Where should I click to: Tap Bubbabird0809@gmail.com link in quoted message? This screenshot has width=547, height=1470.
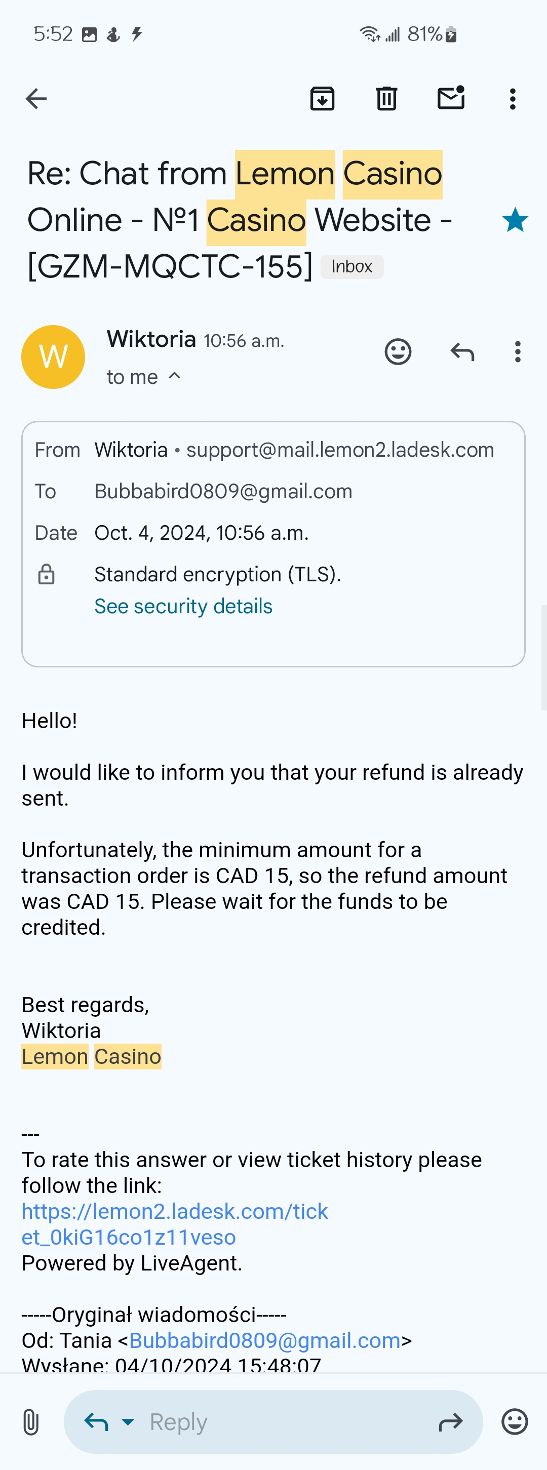pyautogui.click(x=265, y=1340)
